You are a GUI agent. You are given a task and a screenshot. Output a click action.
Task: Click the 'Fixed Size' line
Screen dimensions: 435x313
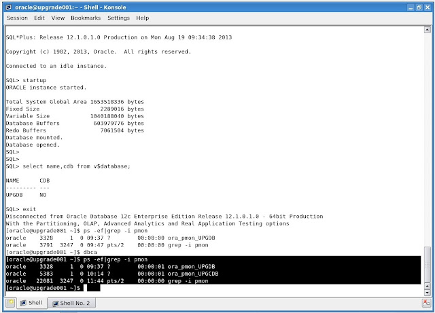(75, 109)
